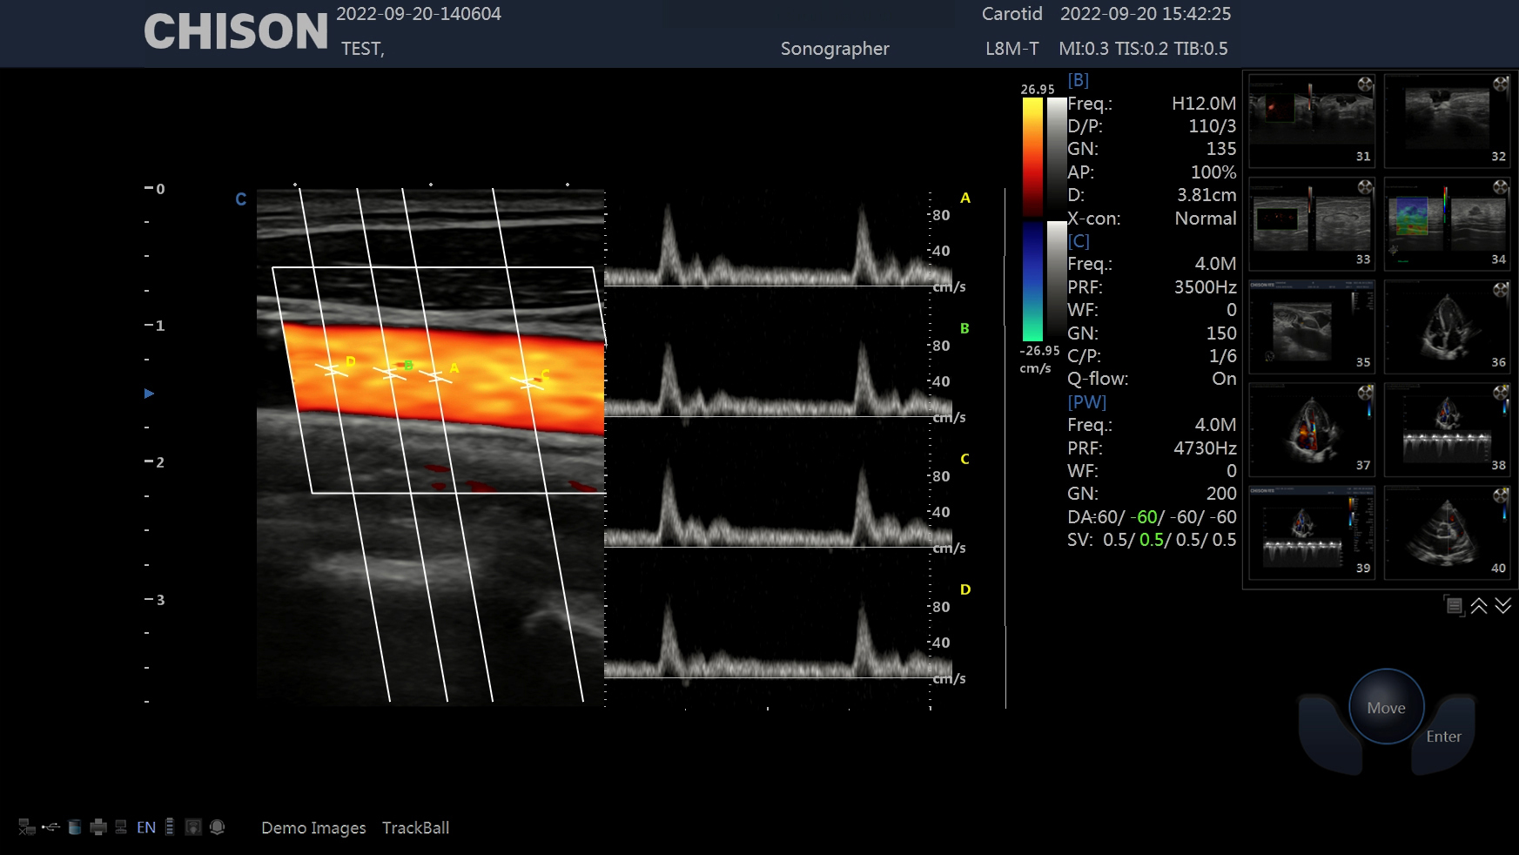Click the network workstation icon beside printer

121,827
